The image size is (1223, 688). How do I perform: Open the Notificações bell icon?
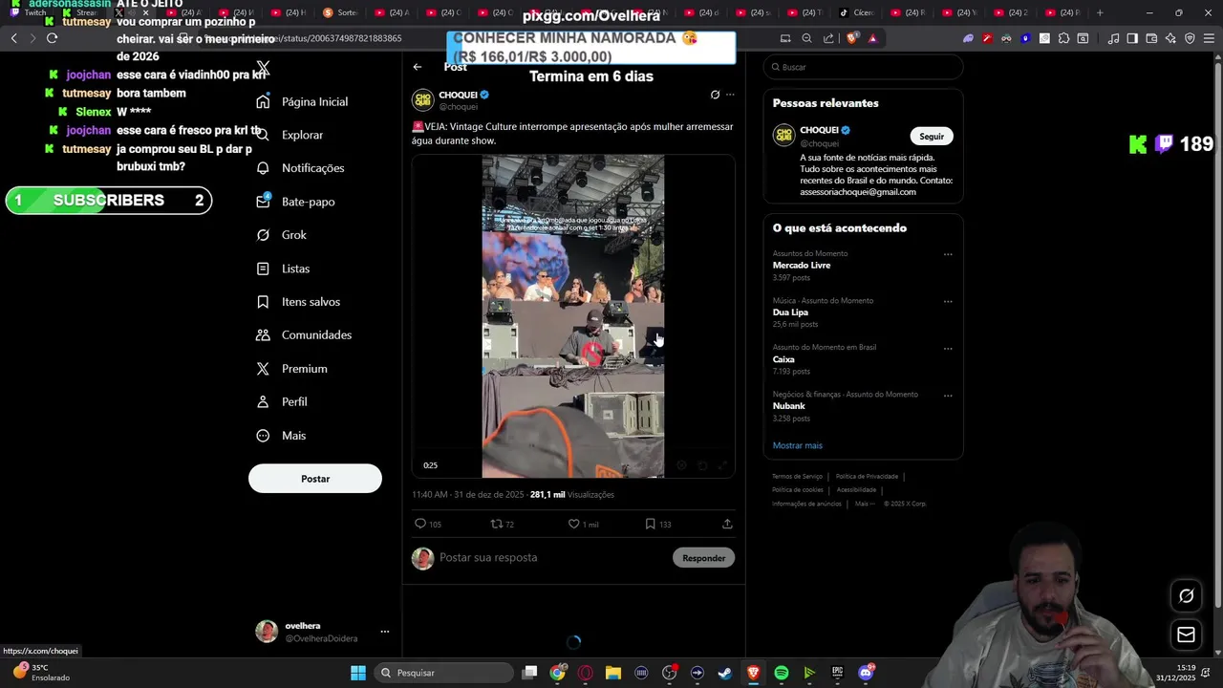tap(263, 168)
